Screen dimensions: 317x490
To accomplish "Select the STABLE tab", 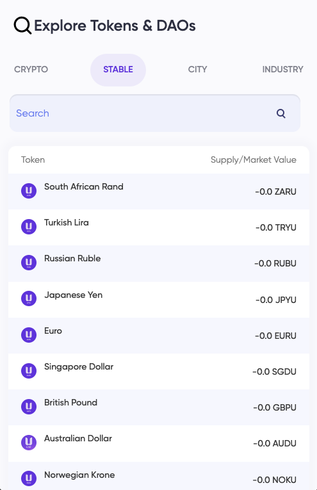I will click(118, 70).
